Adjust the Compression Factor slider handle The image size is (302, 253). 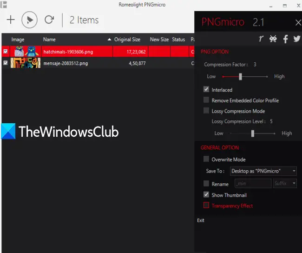coord(240,77)
